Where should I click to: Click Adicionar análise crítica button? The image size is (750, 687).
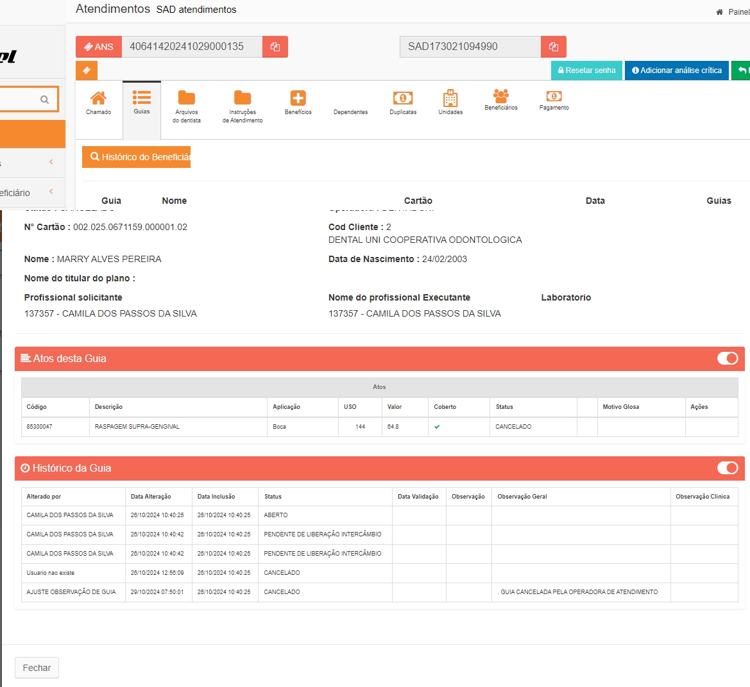click(x=677, y=70)
